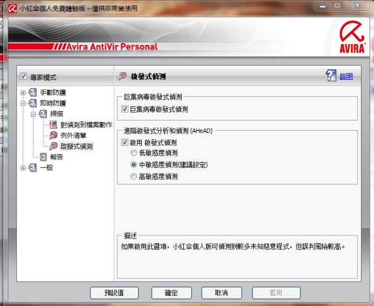
Task: Toggle the 專家模式 checkbox
Action: (x=23, y=76)
